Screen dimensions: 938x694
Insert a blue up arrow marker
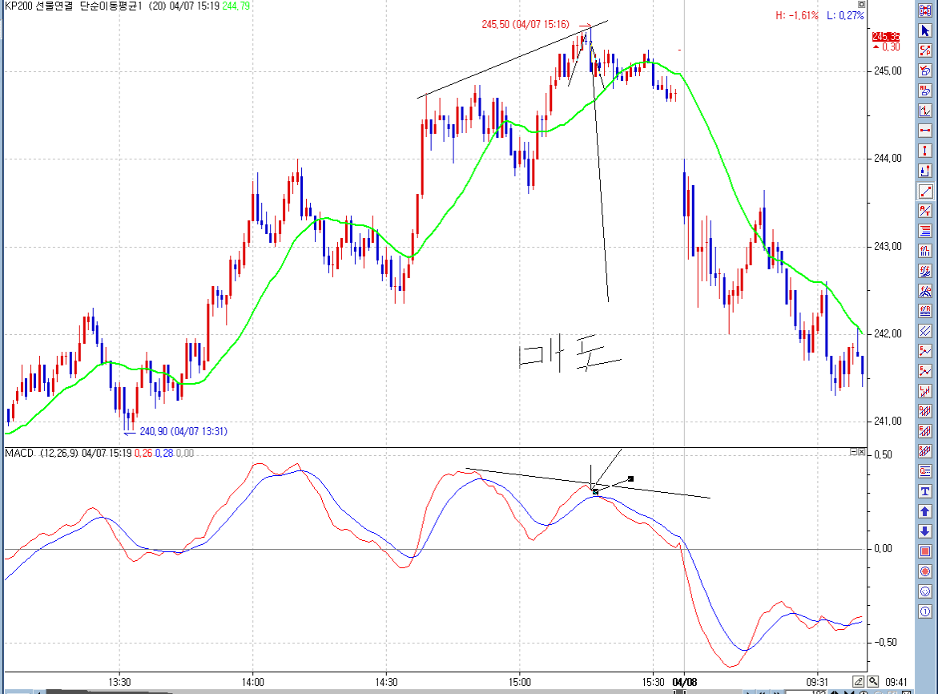pyautogui.click(x=925, y=511)
